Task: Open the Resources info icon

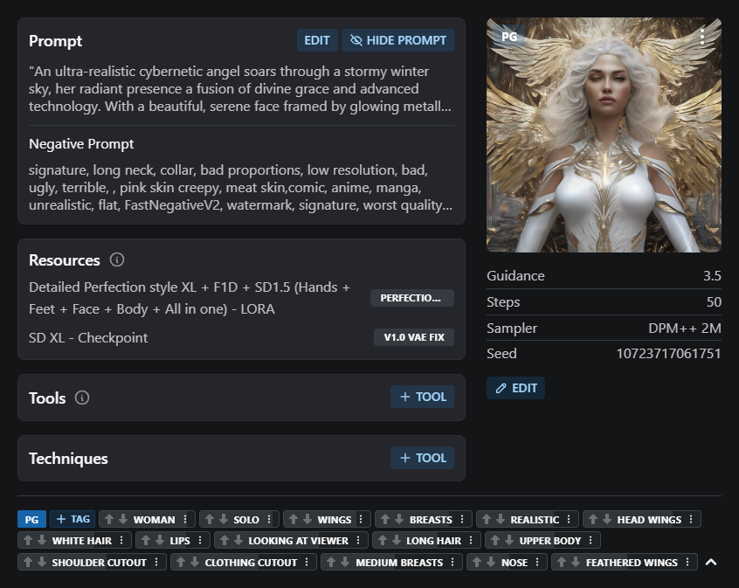Action: (x=117, y=259)
